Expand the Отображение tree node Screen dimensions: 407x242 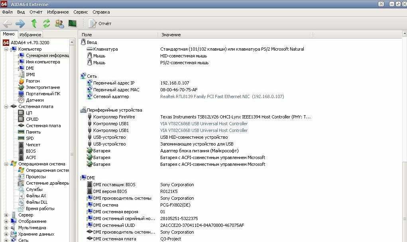[6, 222]
